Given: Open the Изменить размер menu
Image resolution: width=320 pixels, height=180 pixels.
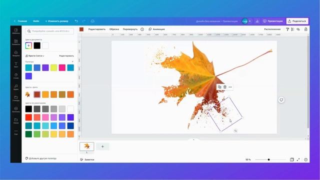Looking at the screenshot, I should pyautogui.click(x=56, y=21).
